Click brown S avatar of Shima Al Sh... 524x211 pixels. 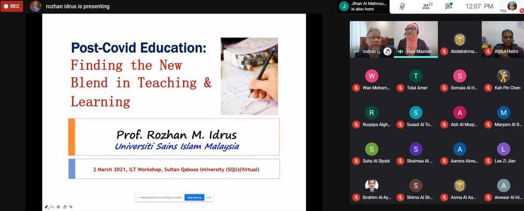point(416,186)
